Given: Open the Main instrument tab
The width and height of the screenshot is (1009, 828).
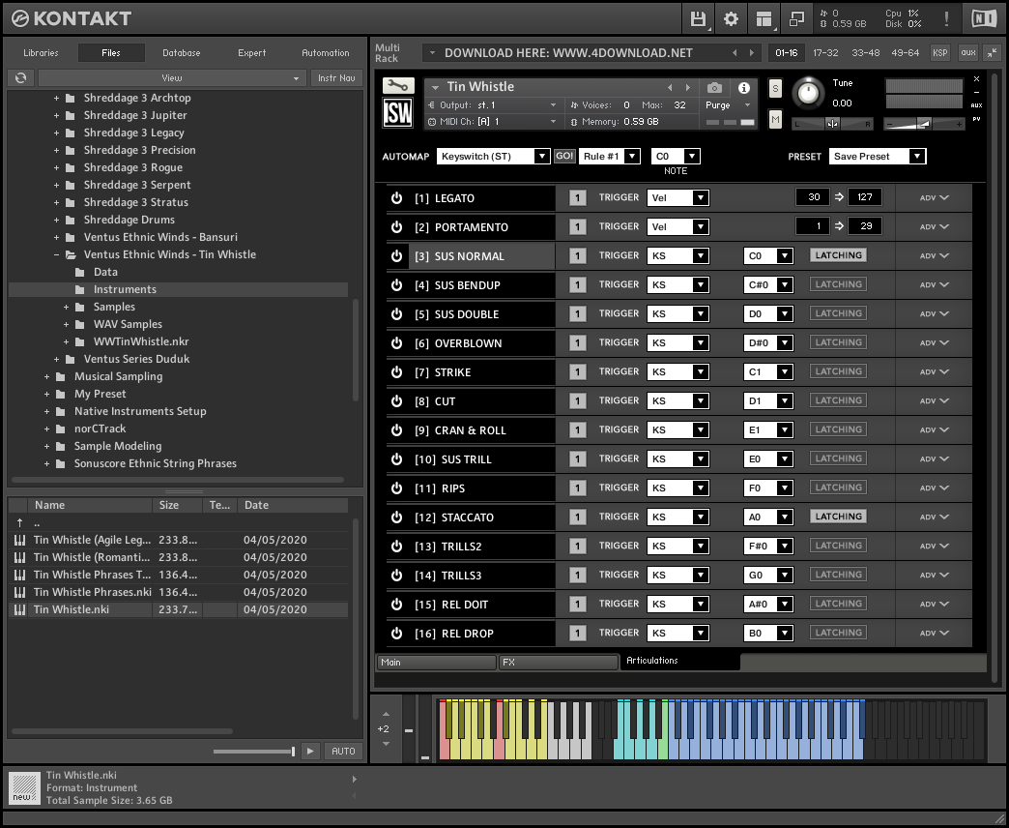Looking at the screenshot, I should (436, 662).
